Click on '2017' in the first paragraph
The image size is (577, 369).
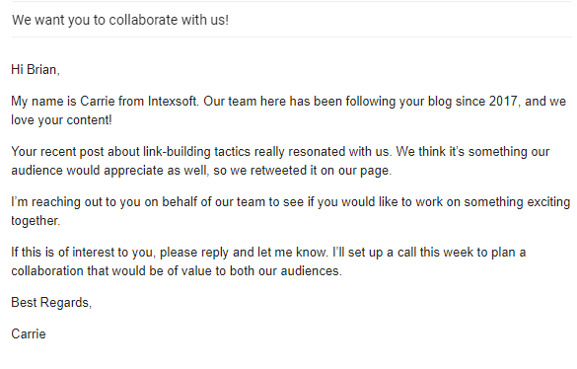coord(503,102)
